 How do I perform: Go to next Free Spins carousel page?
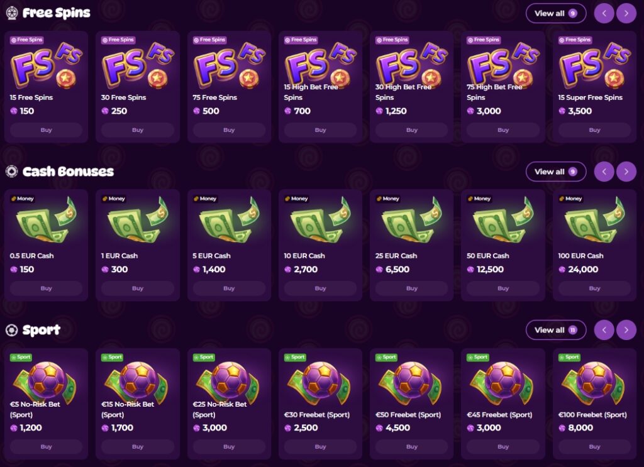(x=626, y=13)
